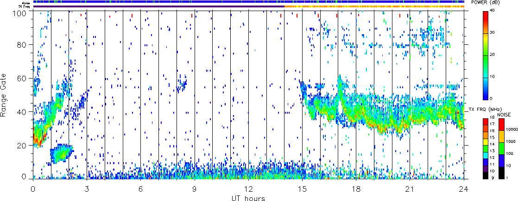Screen dimensions: 518x201
Task: Click the small "Noise" strip label at top
Action: [27, 2]
